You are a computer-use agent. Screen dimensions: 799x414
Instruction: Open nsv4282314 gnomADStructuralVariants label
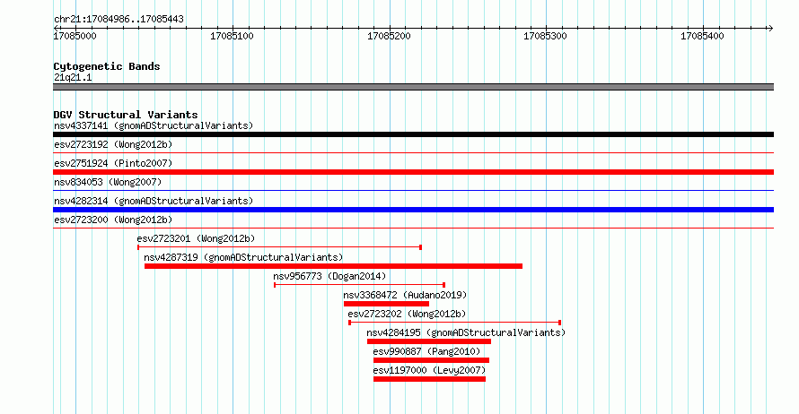click(154, 201)
